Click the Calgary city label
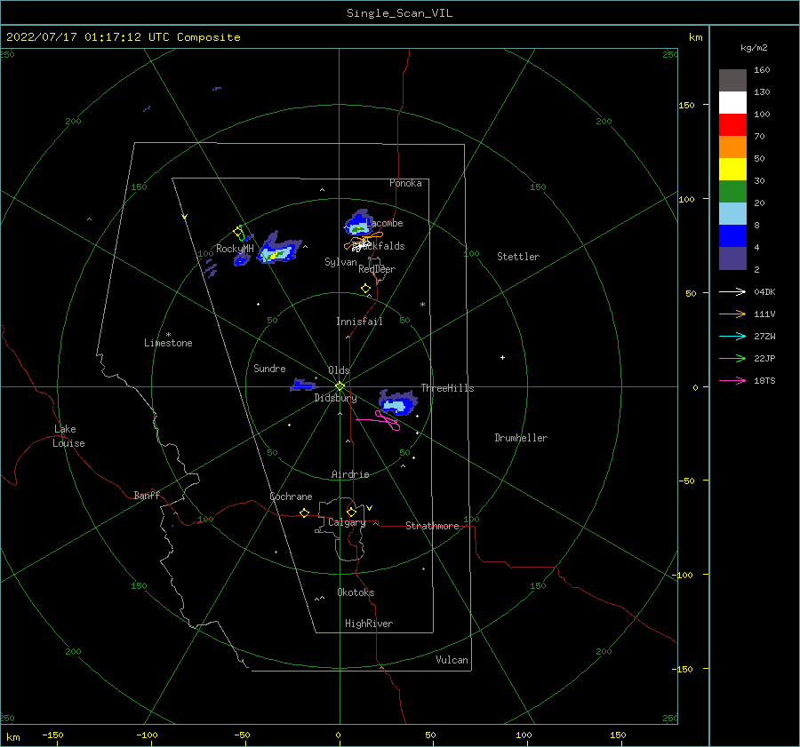800x747 pixels. coord(347,522)
